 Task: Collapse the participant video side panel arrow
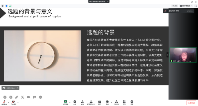[167, 55]
